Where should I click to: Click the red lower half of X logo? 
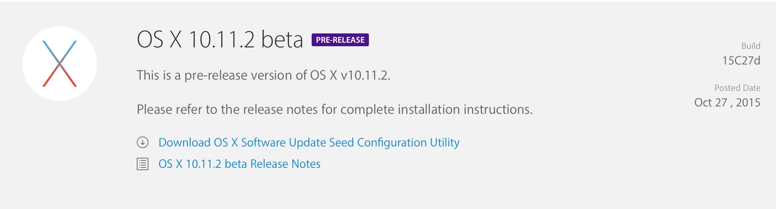pos(60,75)
